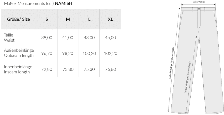Click inseam value 76,80 for size XL
Viewport: 224px width, 115px height.
(x=110, y=70)
